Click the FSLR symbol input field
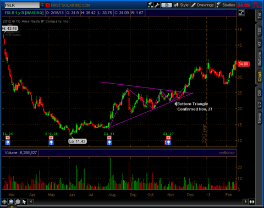264x208 pixels. tap(22, 5)
